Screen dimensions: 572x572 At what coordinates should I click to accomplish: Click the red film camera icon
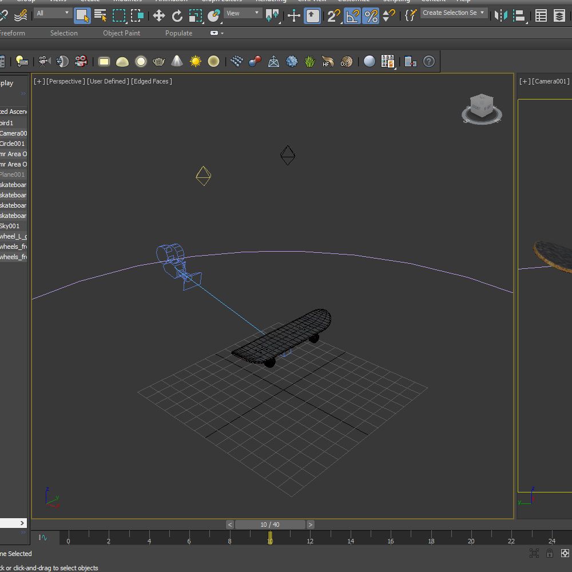81,61
